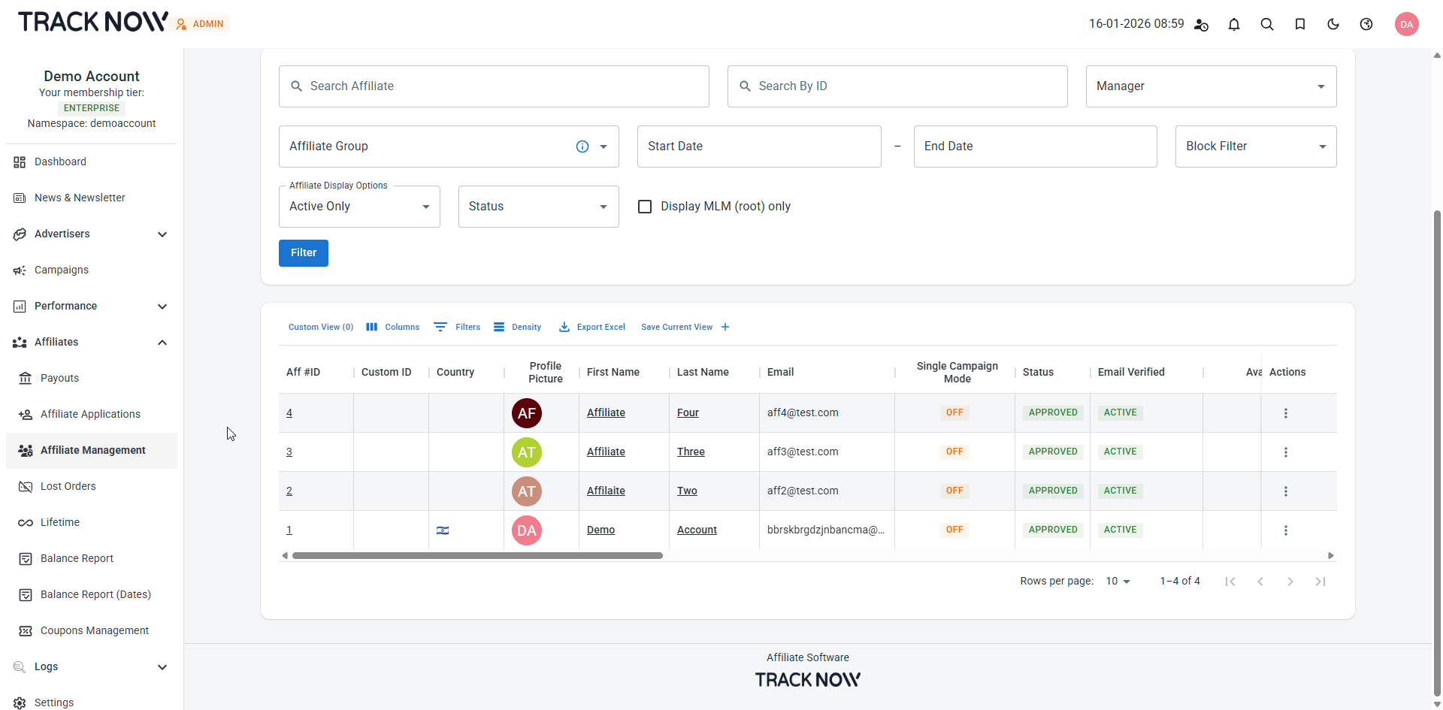1443x710 pixels.
Task: Open the Block Filter dropdown
Action: click(1255, 147)
